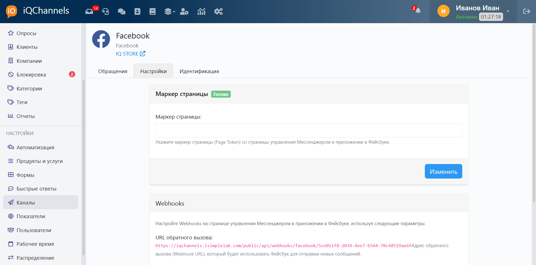Click the Маркер страницы input field
The width and height of the screenshot is (536, 265).
pyautogui.click(x=309, y=130)
